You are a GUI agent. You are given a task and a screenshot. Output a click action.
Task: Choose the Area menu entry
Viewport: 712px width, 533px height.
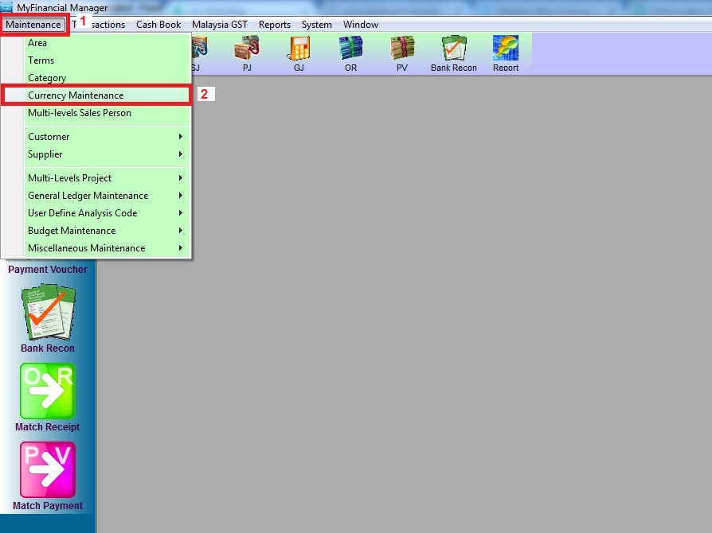pos(37,43)
